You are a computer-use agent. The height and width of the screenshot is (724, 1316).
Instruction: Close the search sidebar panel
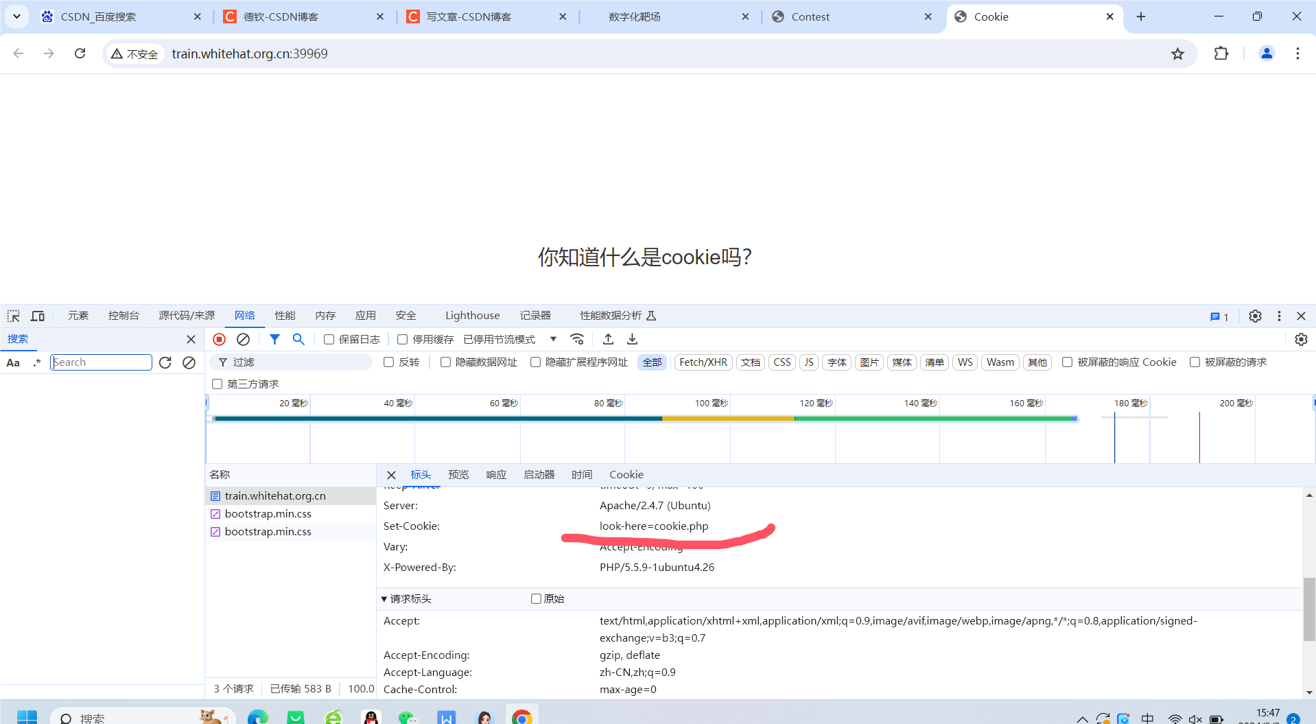tap(191, 339)
